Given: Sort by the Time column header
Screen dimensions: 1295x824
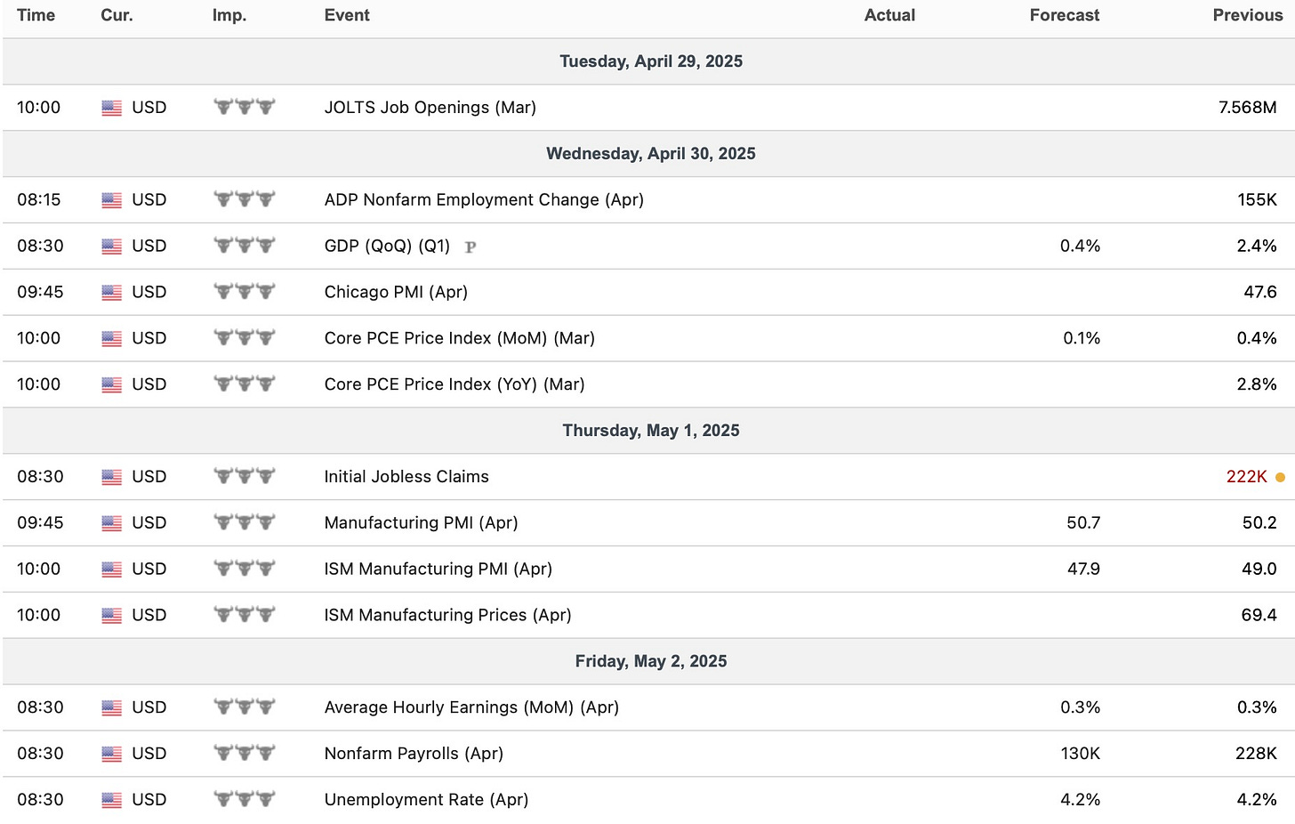Looking at the screenshot, I should (36, 15).
